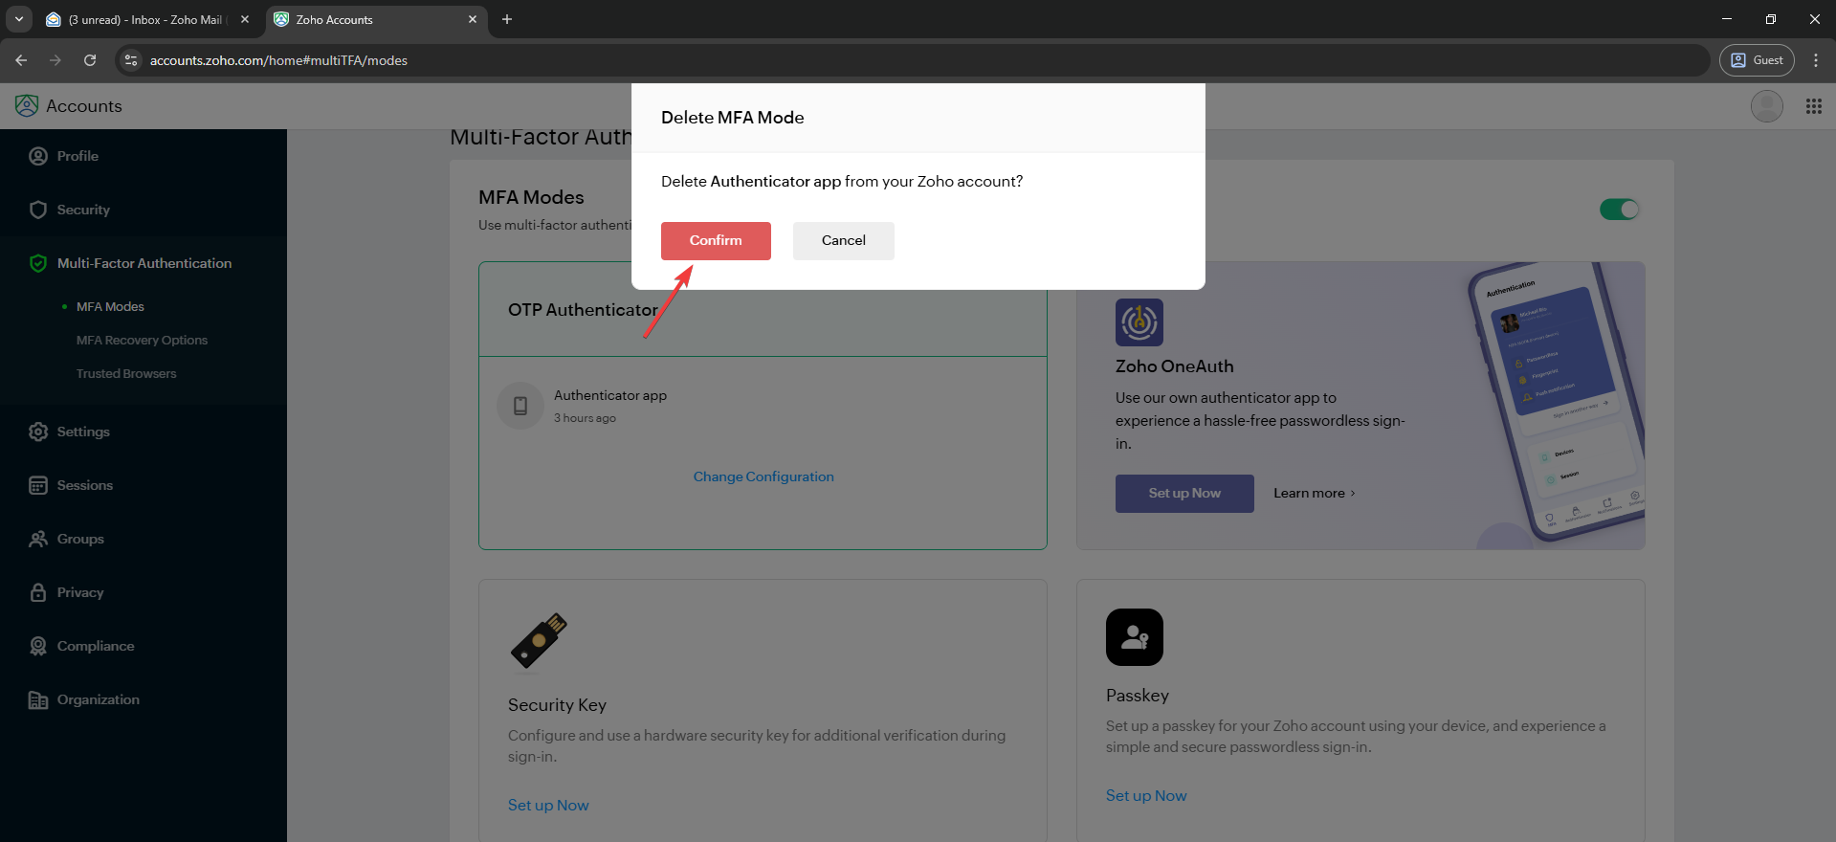Viewport: 1836px width, 842px height.
Task: Select Trusted Browsers submenu item
Action: click(126, 373)
